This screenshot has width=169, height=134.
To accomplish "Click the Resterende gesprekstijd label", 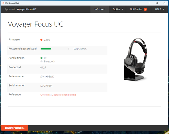I will 22,49.
